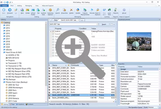The width and height of the screenshot is (161, 109).
Task: Tick checkbox in row valued 1
Action: [x=53, y=34]
